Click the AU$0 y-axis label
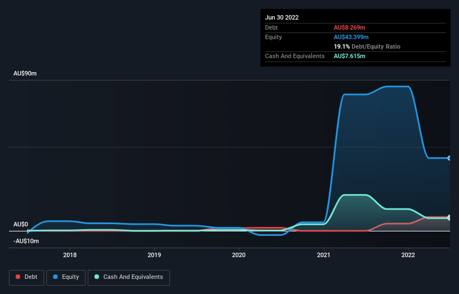Screen dimensions: 459x294 click(21, 224)
